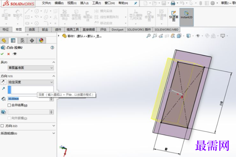Open Options gear dropdown arrow
This screenshot has height=157, width=236.
click(x=217, y=3)
